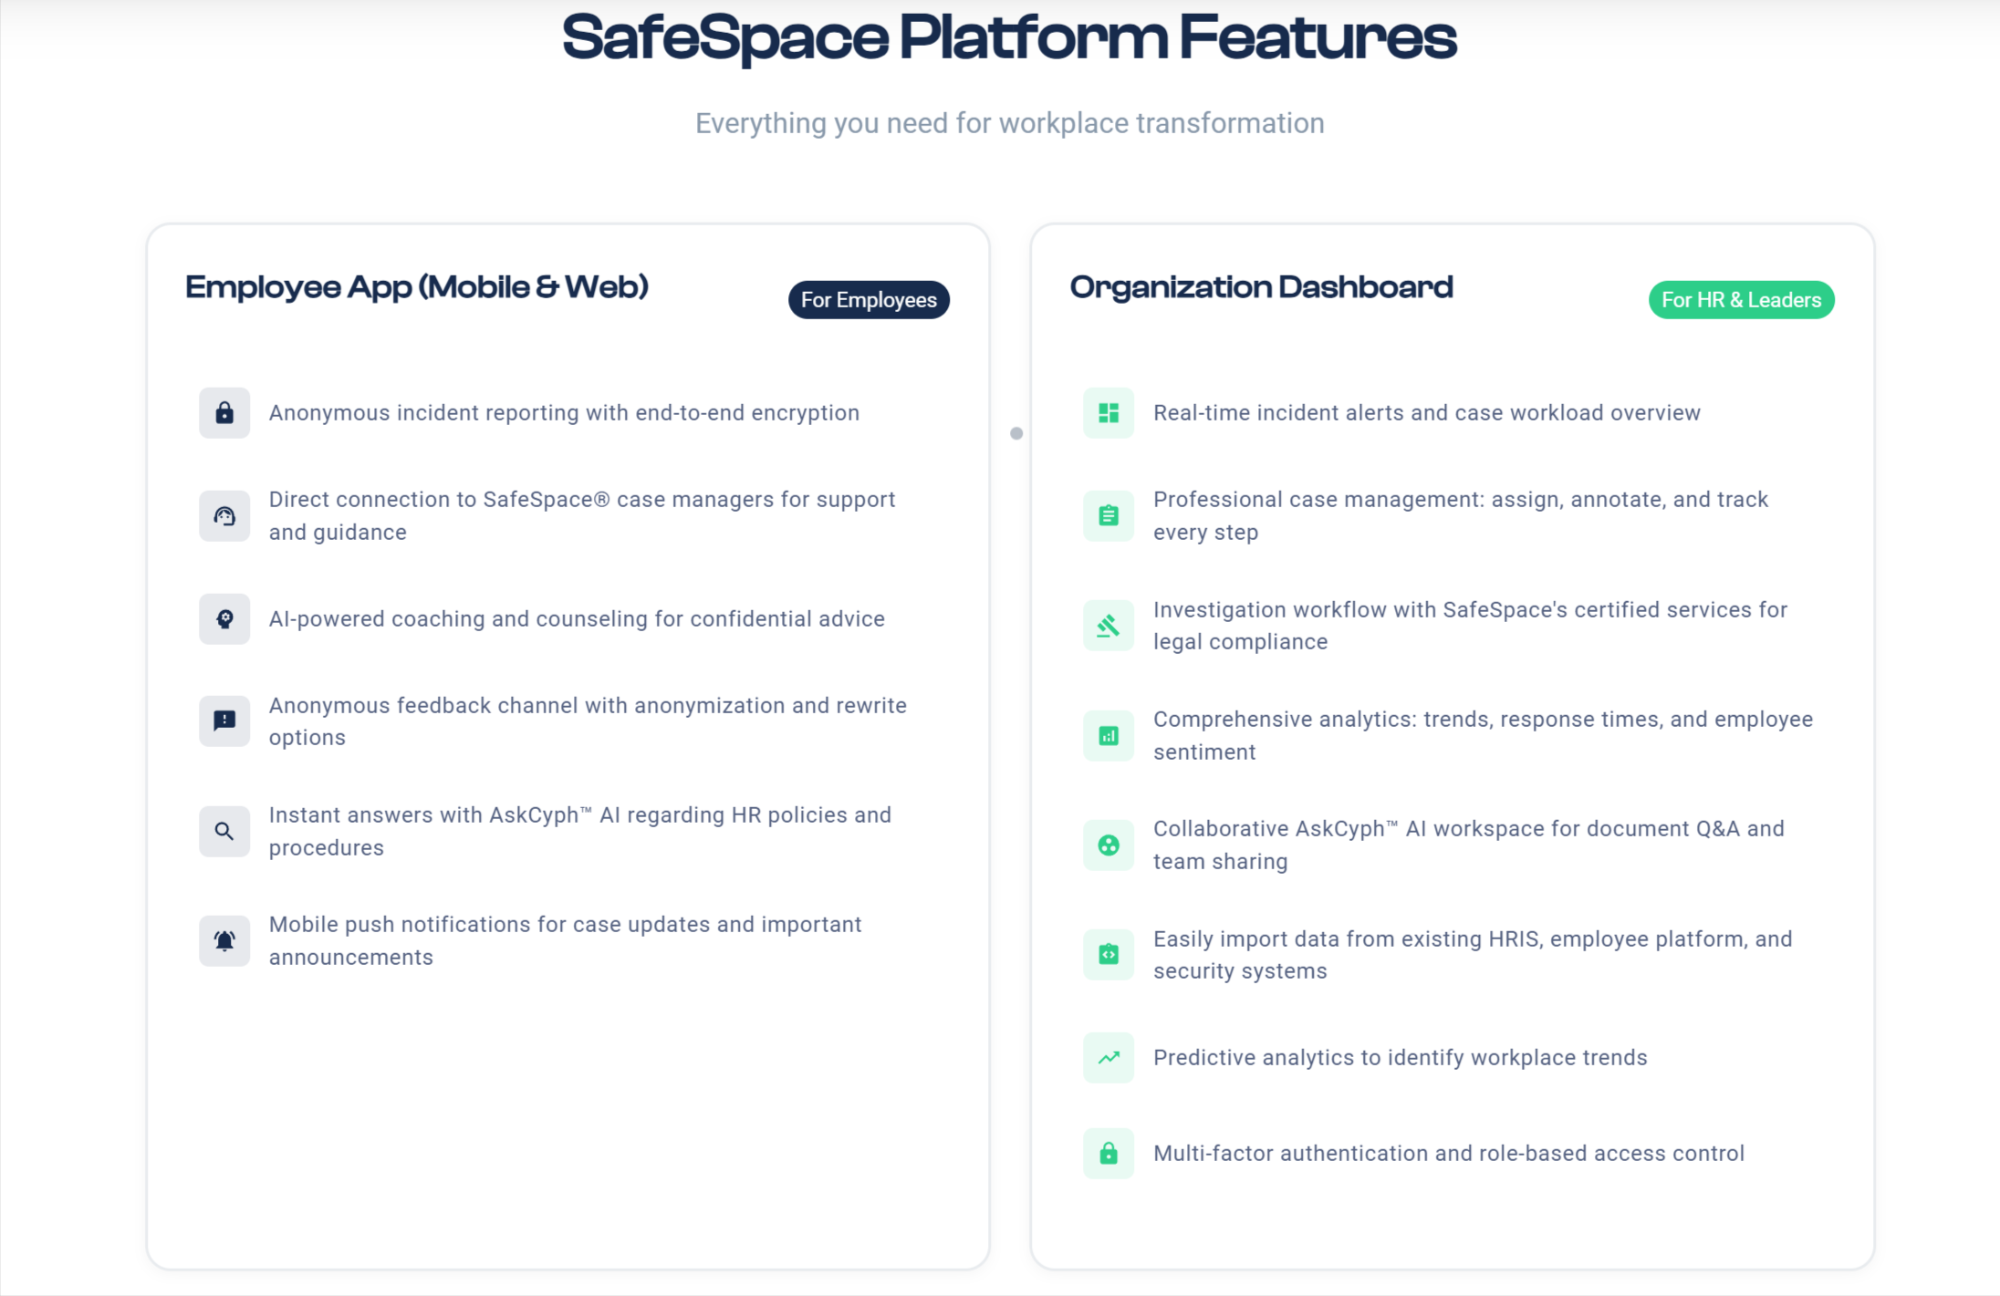Click the lock icon beside anonymous incident reporting

[224, 413]
